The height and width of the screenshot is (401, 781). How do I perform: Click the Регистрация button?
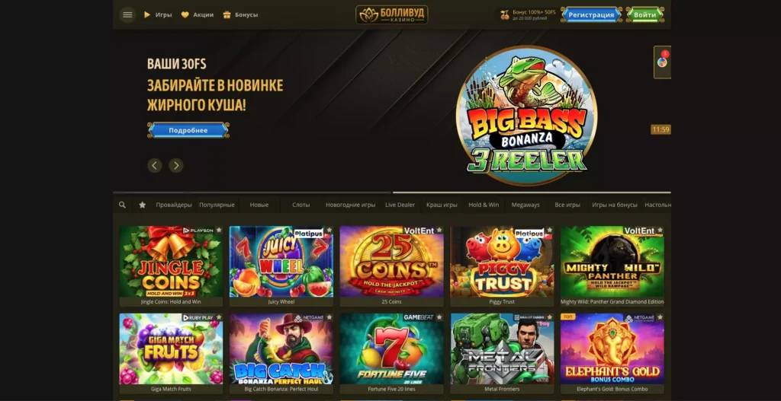(591, 15)
